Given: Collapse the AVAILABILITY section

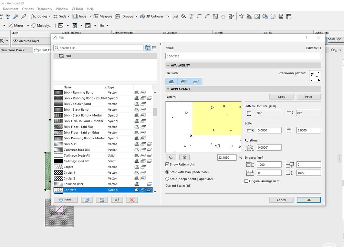Looking at the screenshot, I should point(168,65).
